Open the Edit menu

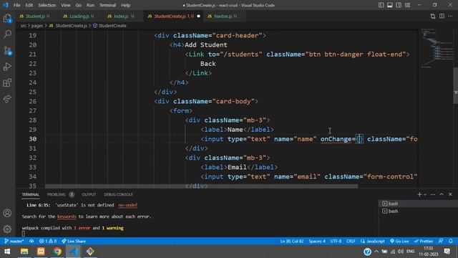click(29, 5)
